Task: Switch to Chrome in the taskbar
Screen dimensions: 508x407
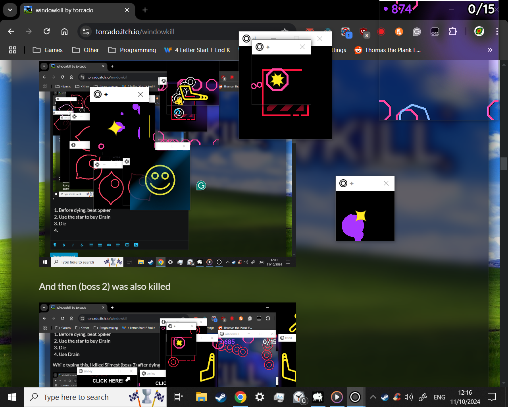Action: tap(240, 397)
